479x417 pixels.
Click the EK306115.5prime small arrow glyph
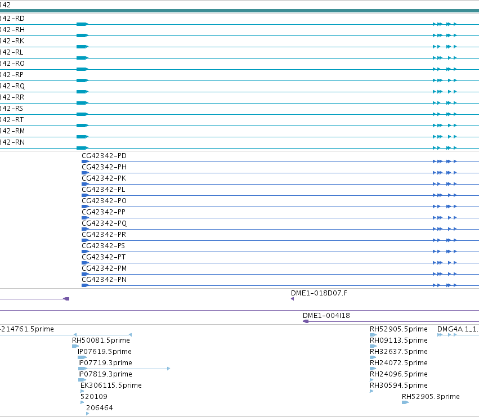point(82,391)
